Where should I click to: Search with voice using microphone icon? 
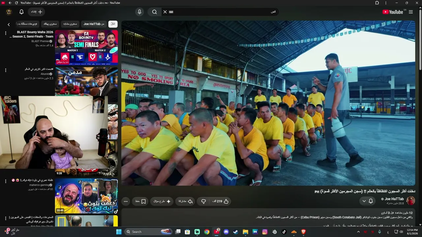point(139,12)
